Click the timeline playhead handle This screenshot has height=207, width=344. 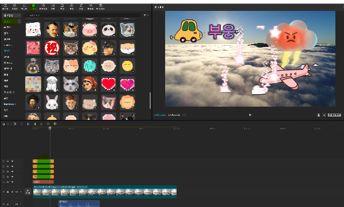coord(50,128)
